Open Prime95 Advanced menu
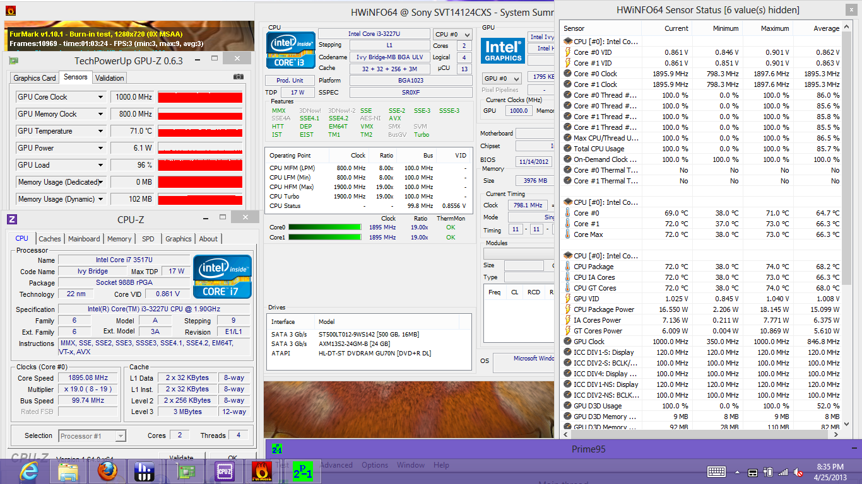Image resolution: width=862 pixels, height=484 pixels. (x=336, y=465)
